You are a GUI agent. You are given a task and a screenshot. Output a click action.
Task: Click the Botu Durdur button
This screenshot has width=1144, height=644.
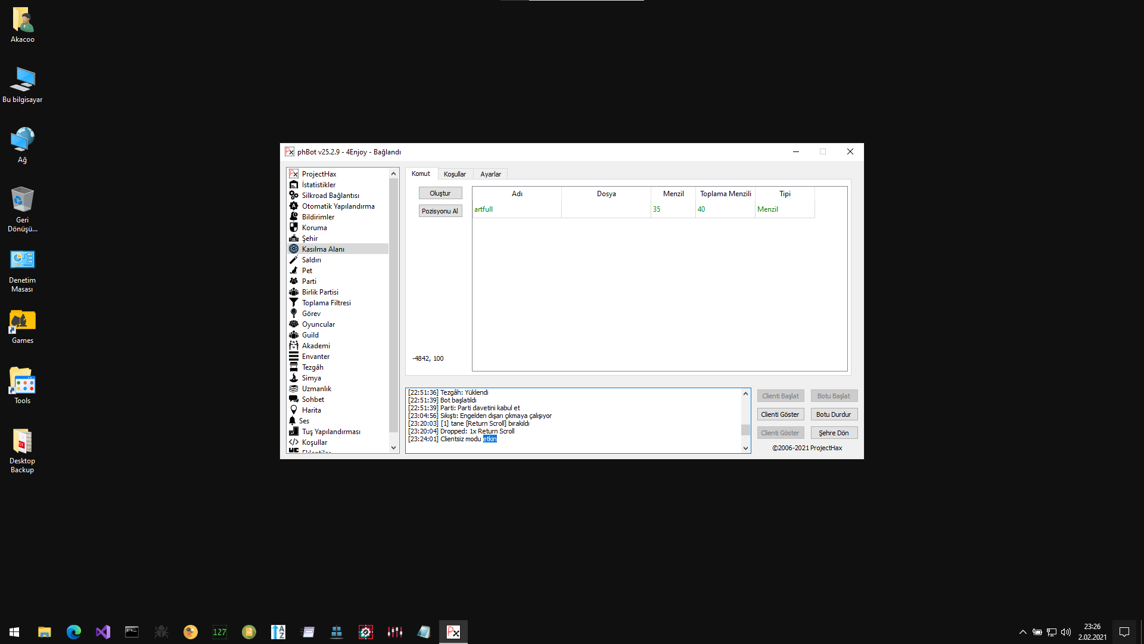[834, 414]
